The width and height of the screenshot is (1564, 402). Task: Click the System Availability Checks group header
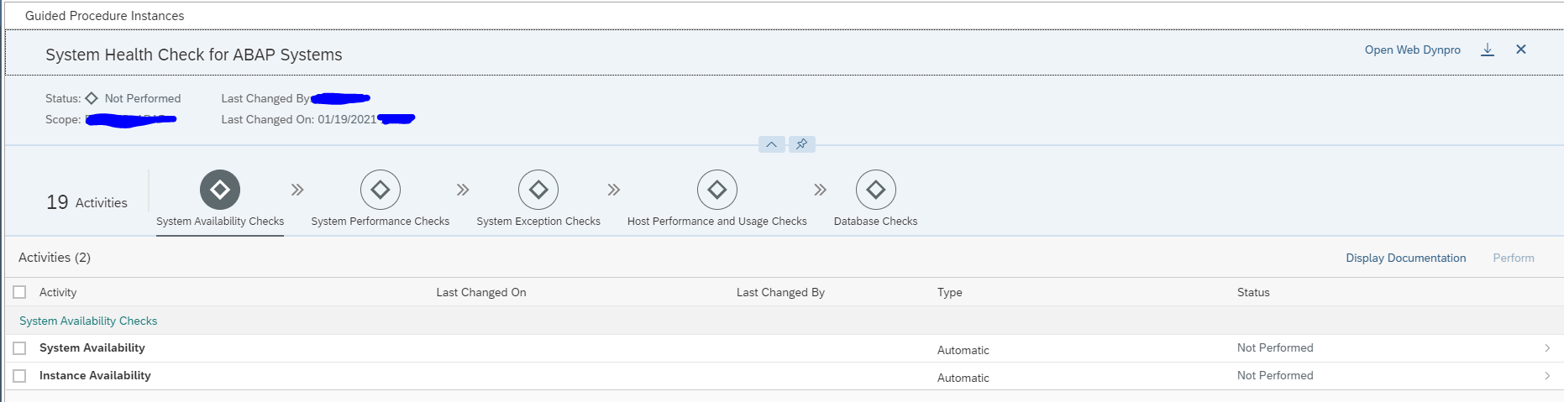(x=88, y=321)
